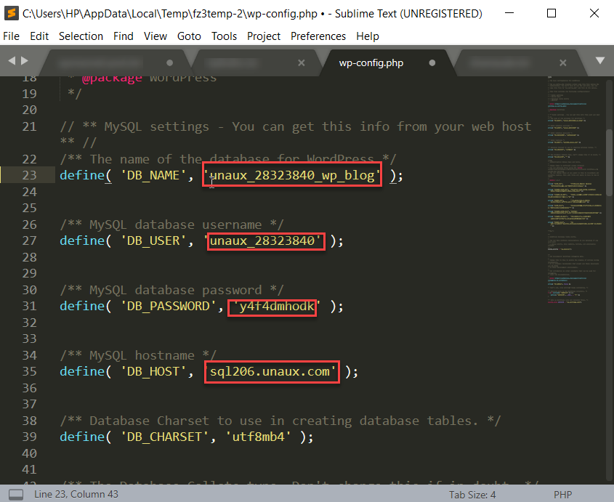Open the Selection menu

(81, 36)
